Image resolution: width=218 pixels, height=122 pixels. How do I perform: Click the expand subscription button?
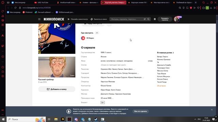coord(165,19)
